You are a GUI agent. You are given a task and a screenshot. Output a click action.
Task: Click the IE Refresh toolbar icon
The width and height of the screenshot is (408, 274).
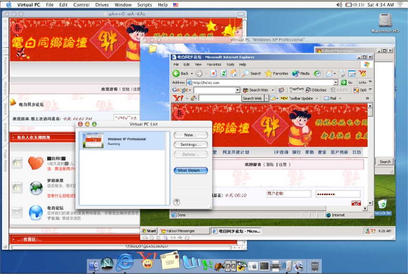[224, 74]
